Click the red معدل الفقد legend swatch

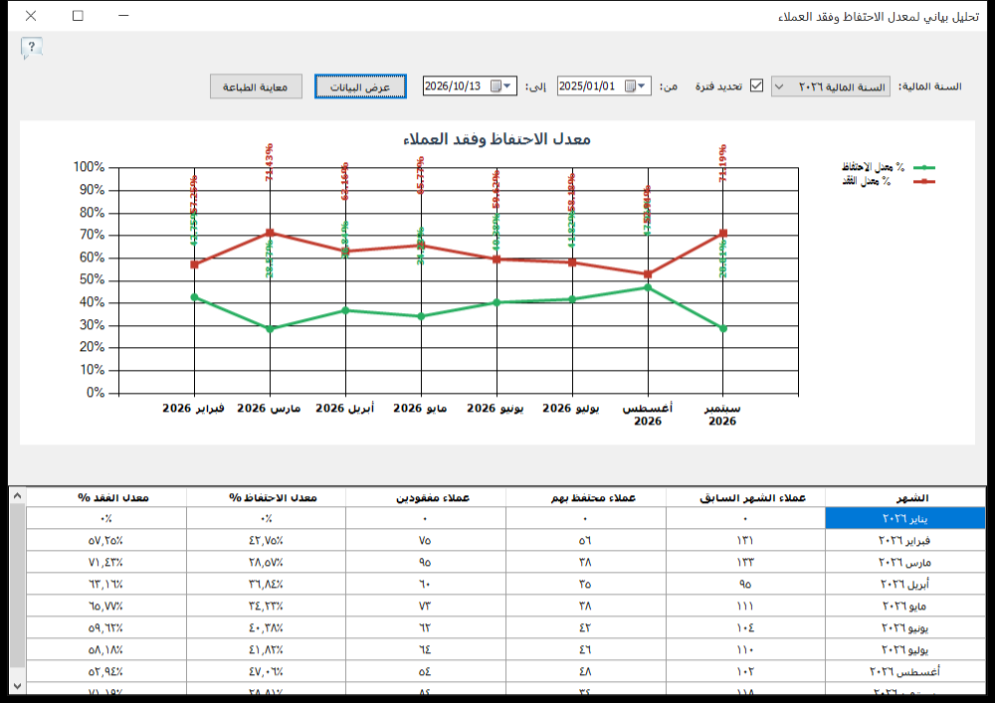click(924, 181)
